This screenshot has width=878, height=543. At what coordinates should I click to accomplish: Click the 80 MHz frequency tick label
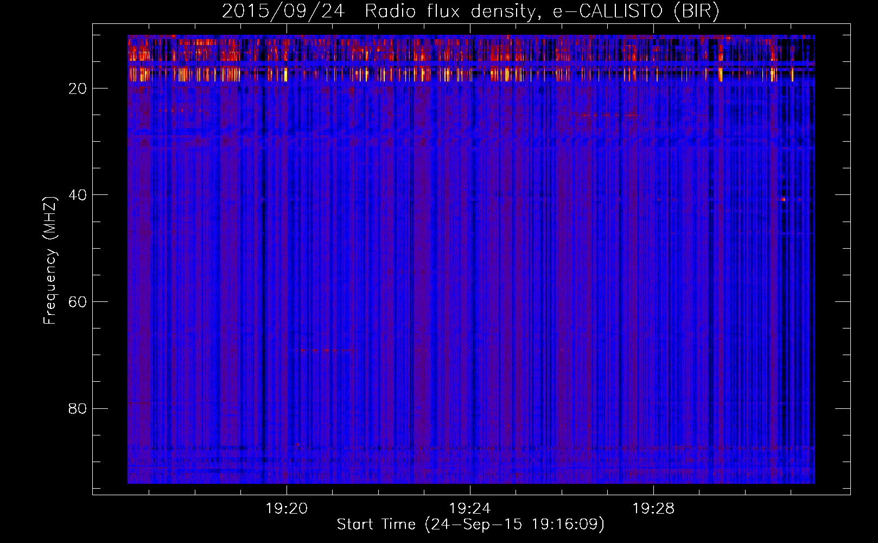pos(78,408)
